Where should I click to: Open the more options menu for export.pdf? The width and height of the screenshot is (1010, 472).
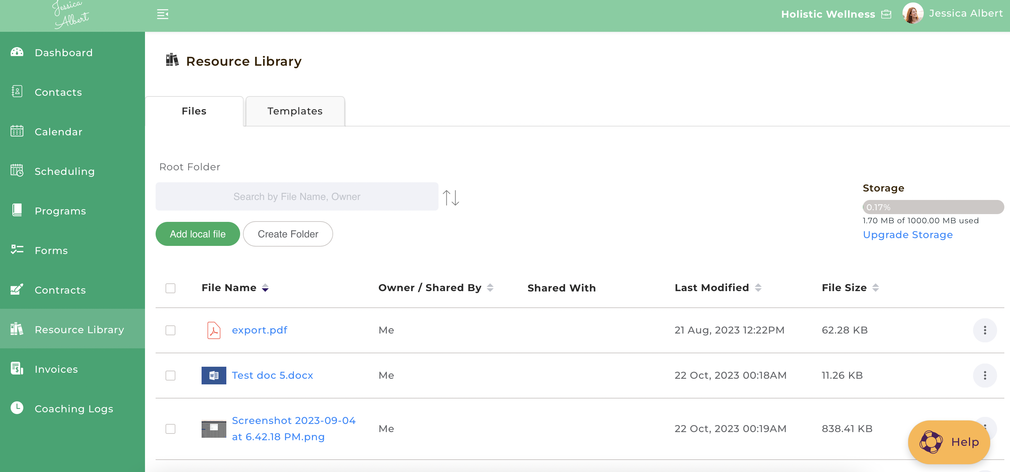(985, 330)
